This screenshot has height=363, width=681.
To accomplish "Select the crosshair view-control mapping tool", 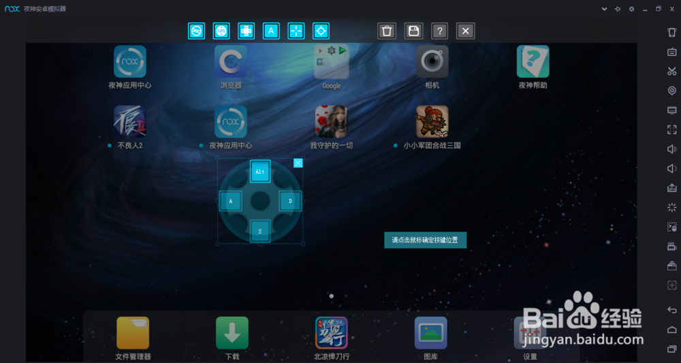I will pyautogui.click(x=296, y=31).
